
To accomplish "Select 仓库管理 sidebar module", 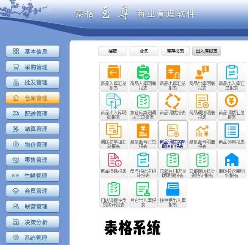I will 33,98.
